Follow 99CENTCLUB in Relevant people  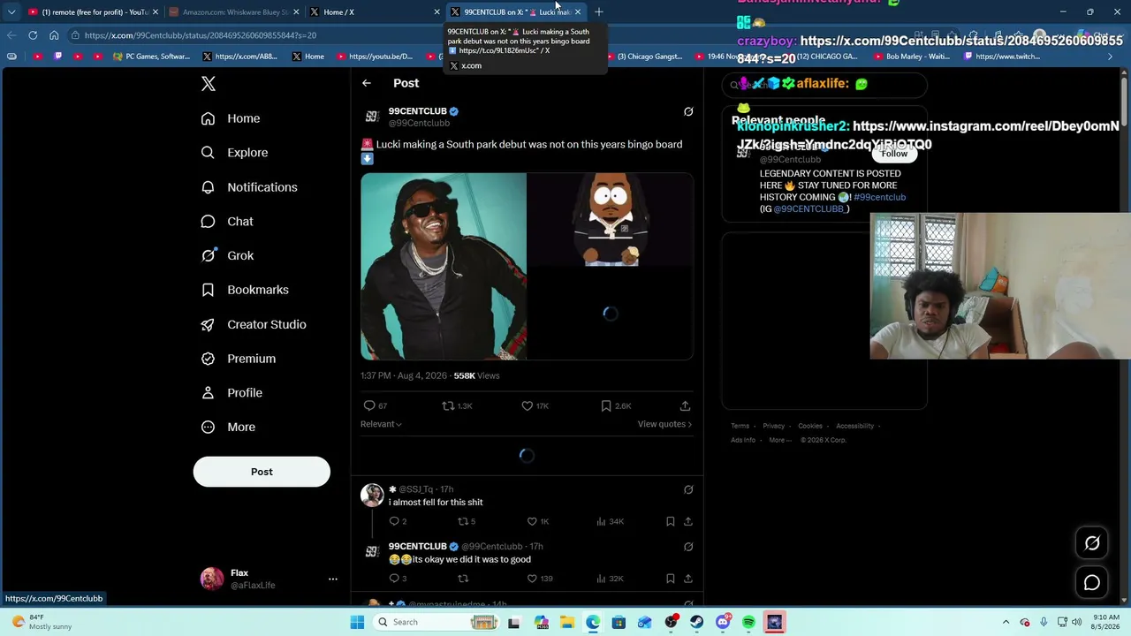point(894,154)
